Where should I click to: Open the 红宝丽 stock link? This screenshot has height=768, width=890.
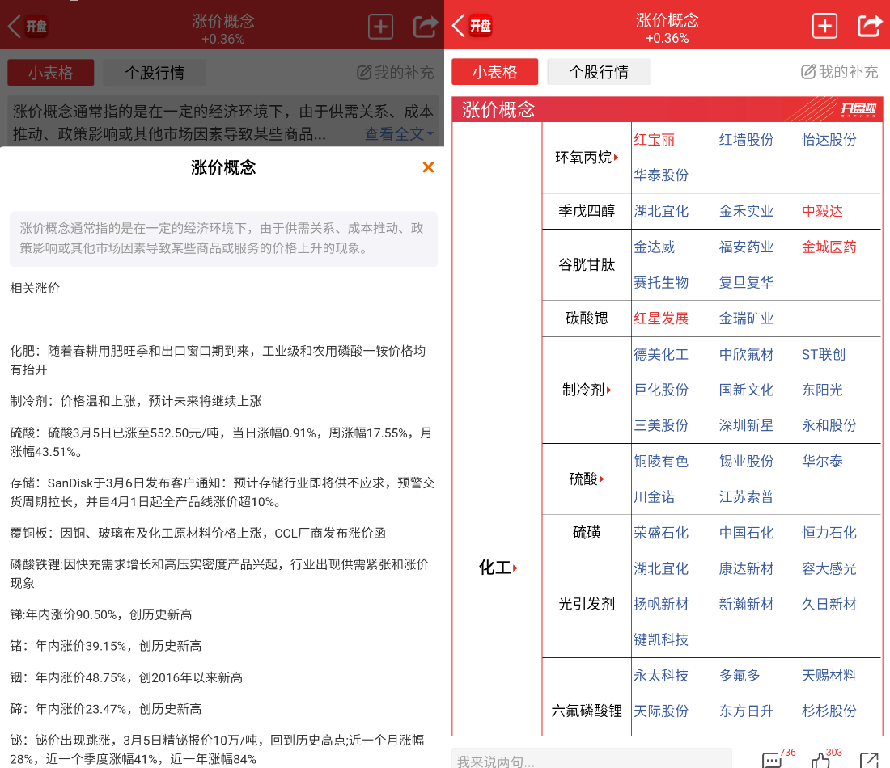click(x=655, y=140)
